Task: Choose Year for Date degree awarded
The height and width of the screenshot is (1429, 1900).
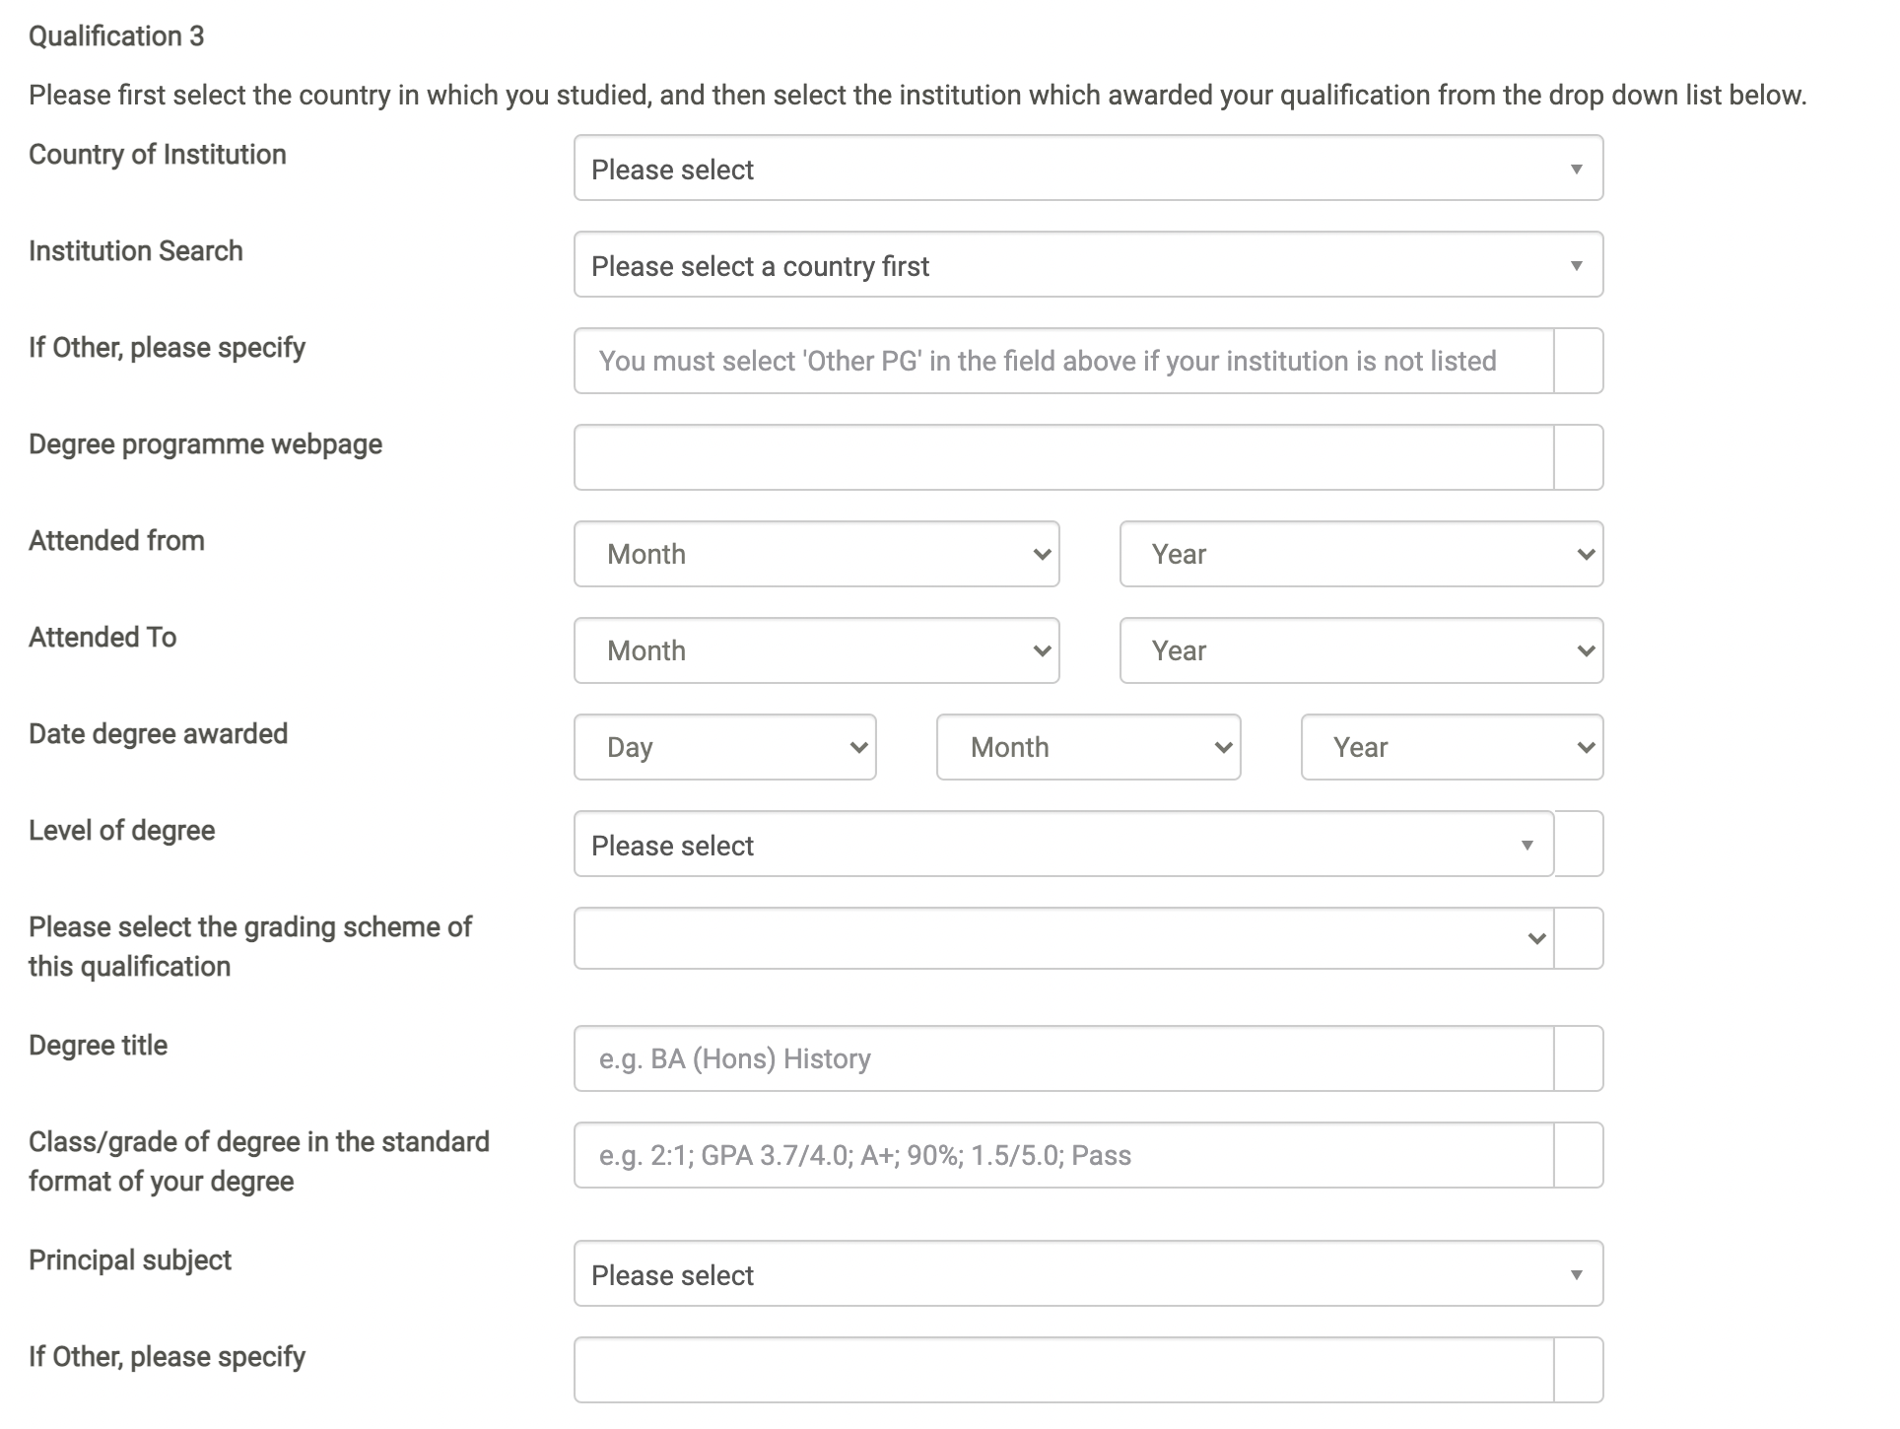Action: 1452,748
